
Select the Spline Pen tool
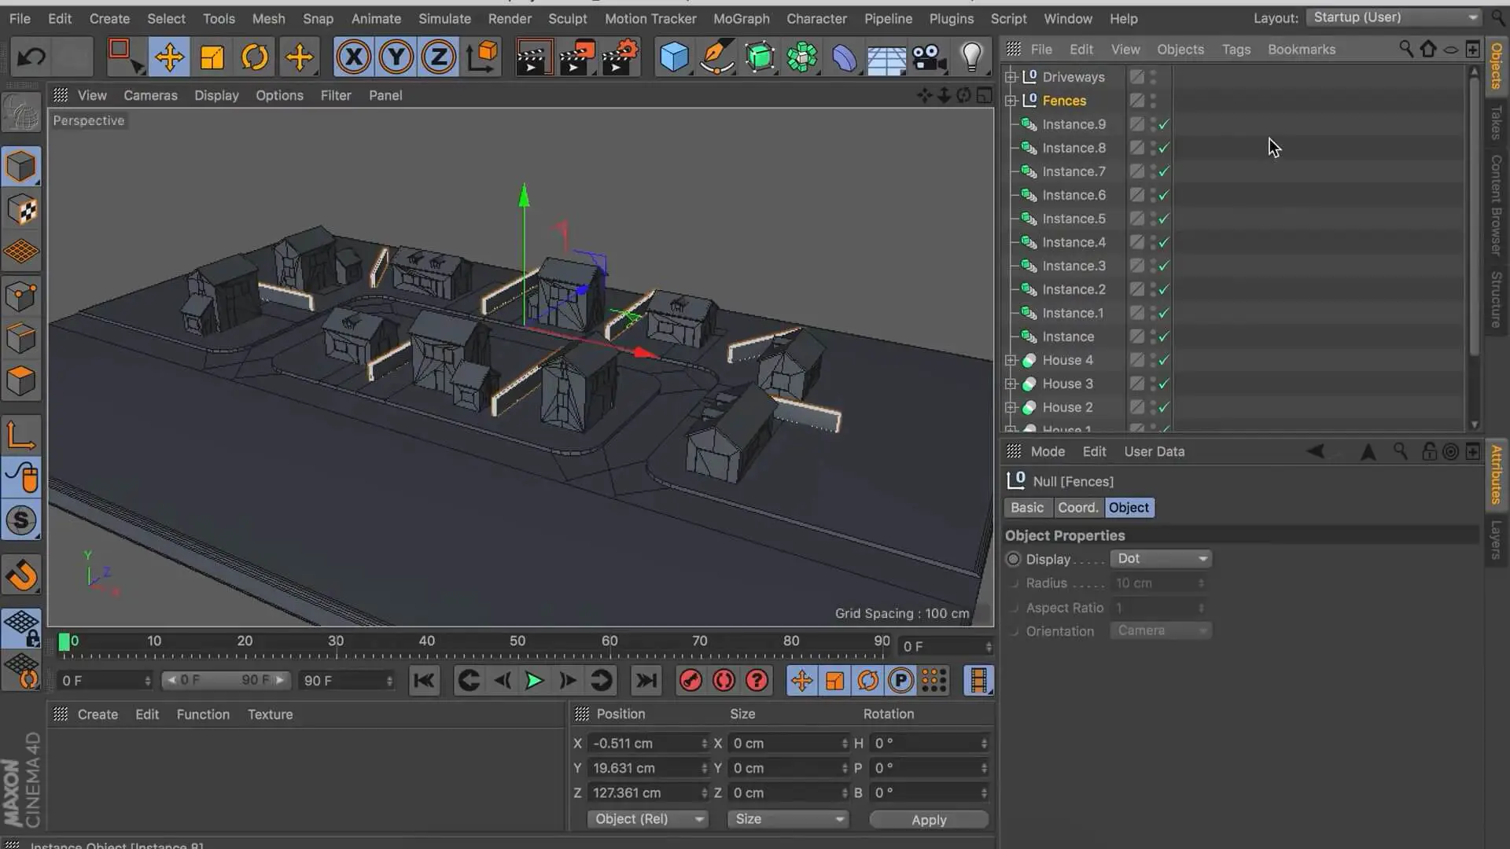tap(716, 57)
